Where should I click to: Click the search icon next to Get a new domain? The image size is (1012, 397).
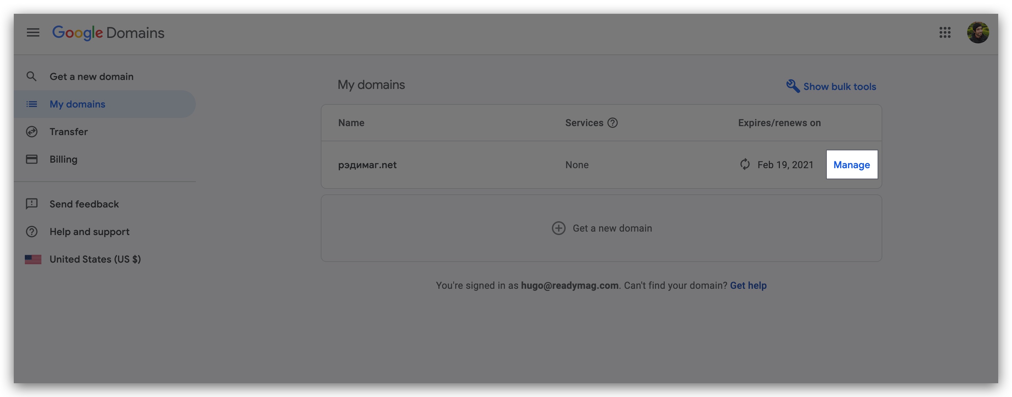click(32, 76)
